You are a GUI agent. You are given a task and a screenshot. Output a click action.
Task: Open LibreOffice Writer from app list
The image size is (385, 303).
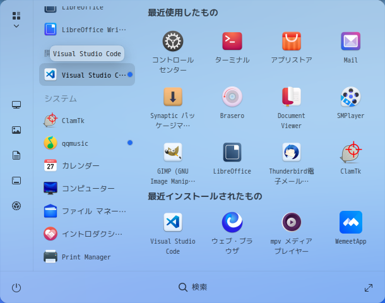click(x=87, y=30)
